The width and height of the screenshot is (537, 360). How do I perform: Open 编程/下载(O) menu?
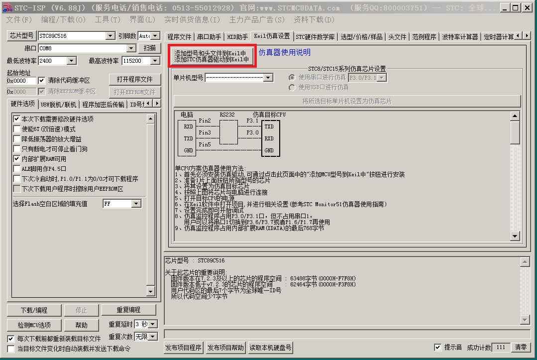pos(63,20)
